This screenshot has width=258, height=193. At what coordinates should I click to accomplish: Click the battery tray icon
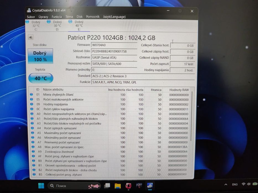[255, 183]
